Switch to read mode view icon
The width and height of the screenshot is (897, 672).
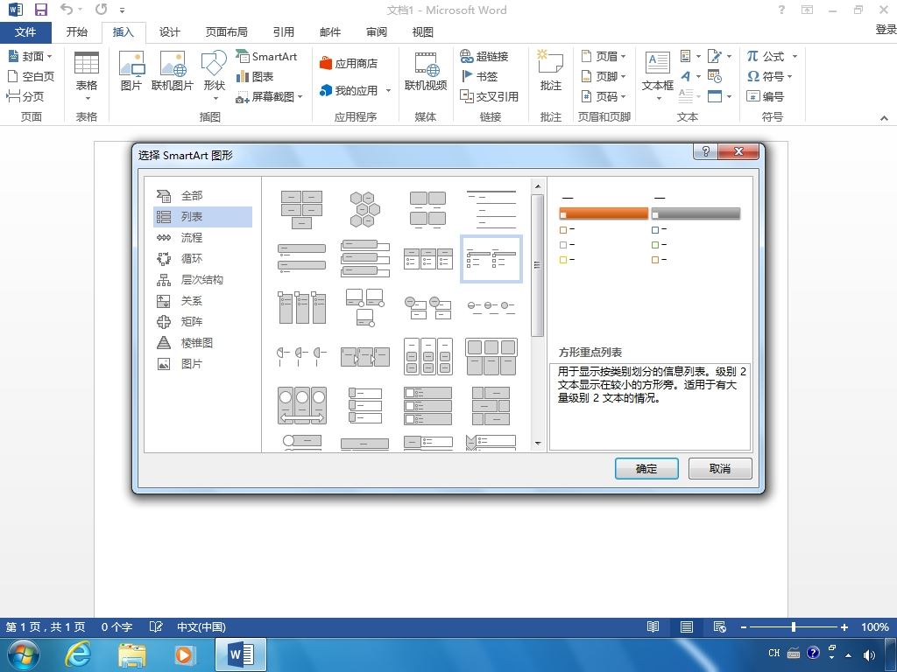(x=653, y=626)
